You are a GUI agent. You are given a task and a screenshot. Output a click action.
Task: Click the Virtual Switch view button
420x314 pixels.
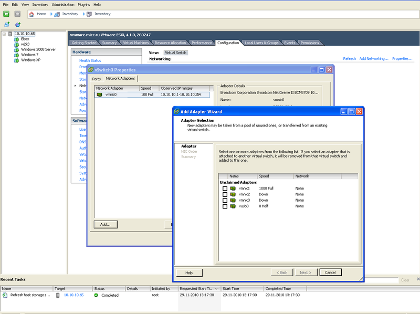(176, 53)
